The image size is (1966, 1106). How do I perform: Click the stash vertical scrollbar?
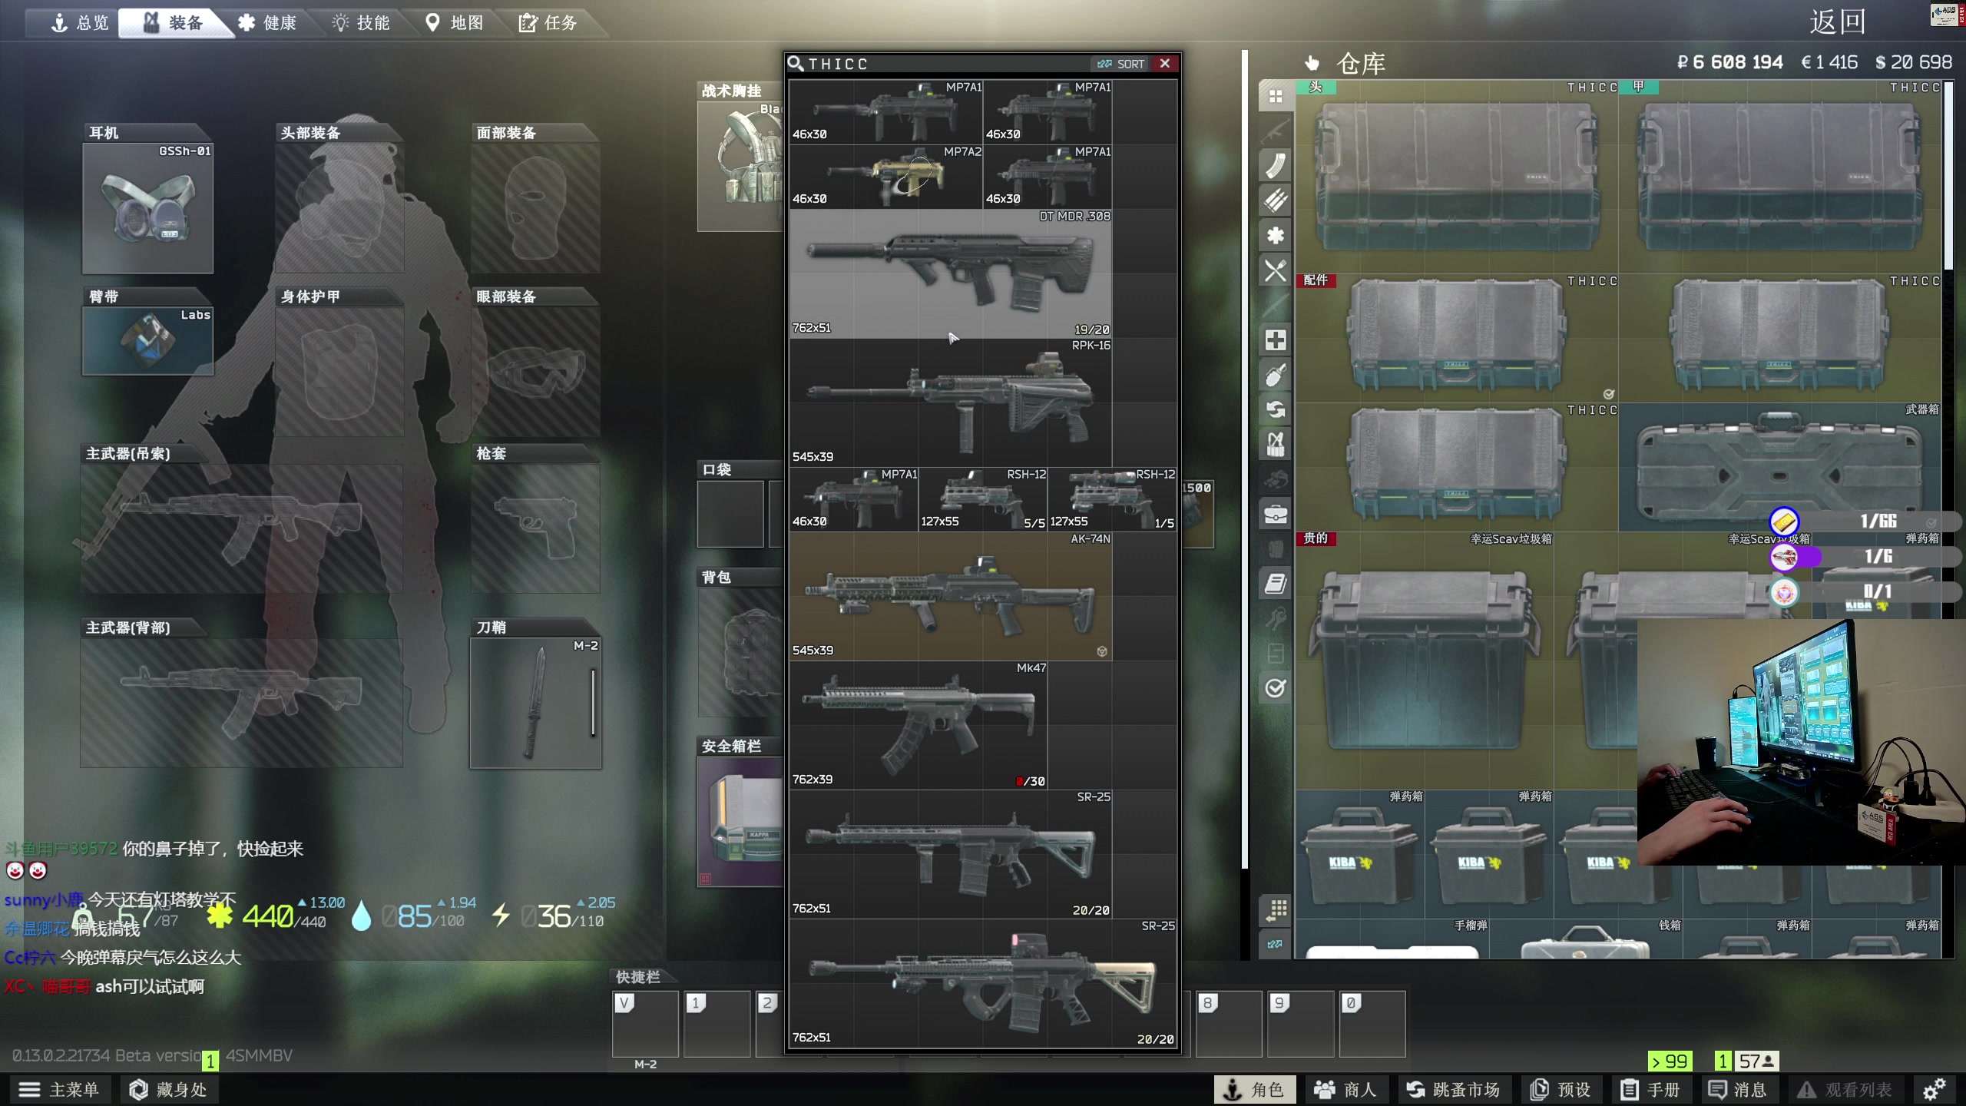tap(1948, 177)
